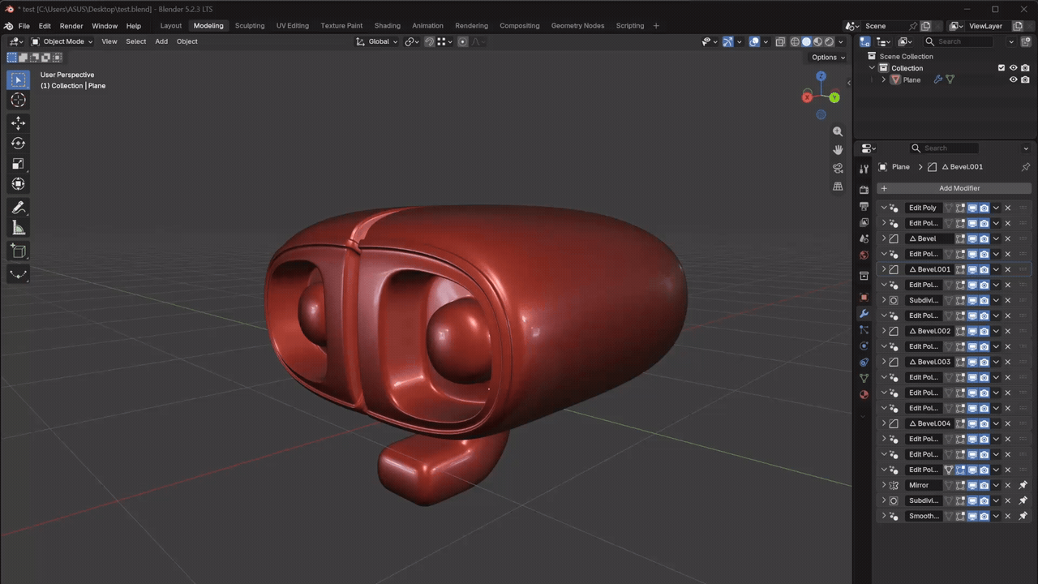The image size is (1038, 584).
Task: Open the Modifiers wrench properties tab
Action: (x=864, y=314)
